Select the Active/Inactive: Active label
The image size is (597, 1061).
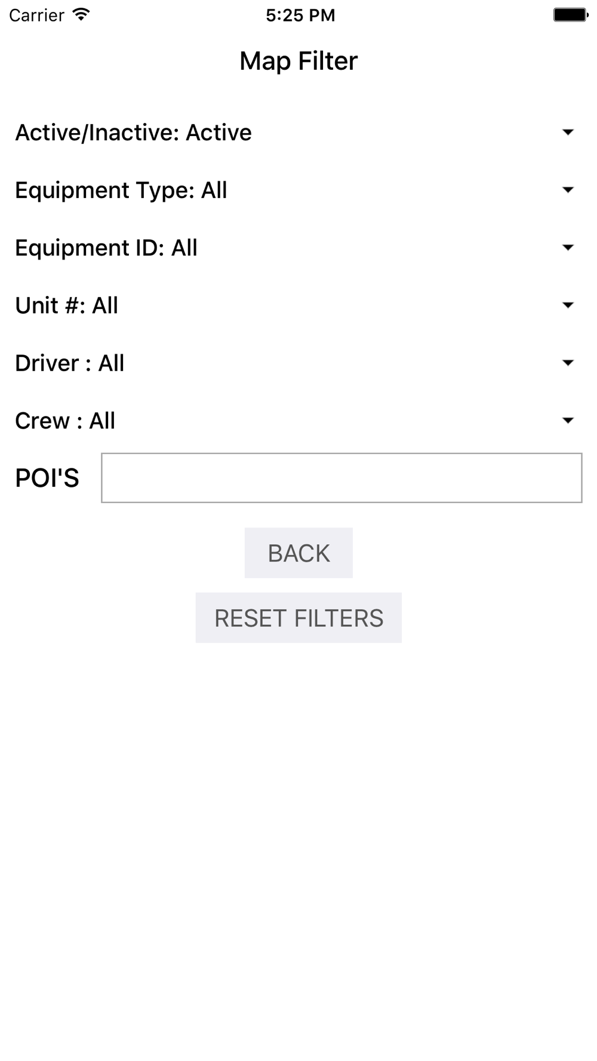(133, 132)
